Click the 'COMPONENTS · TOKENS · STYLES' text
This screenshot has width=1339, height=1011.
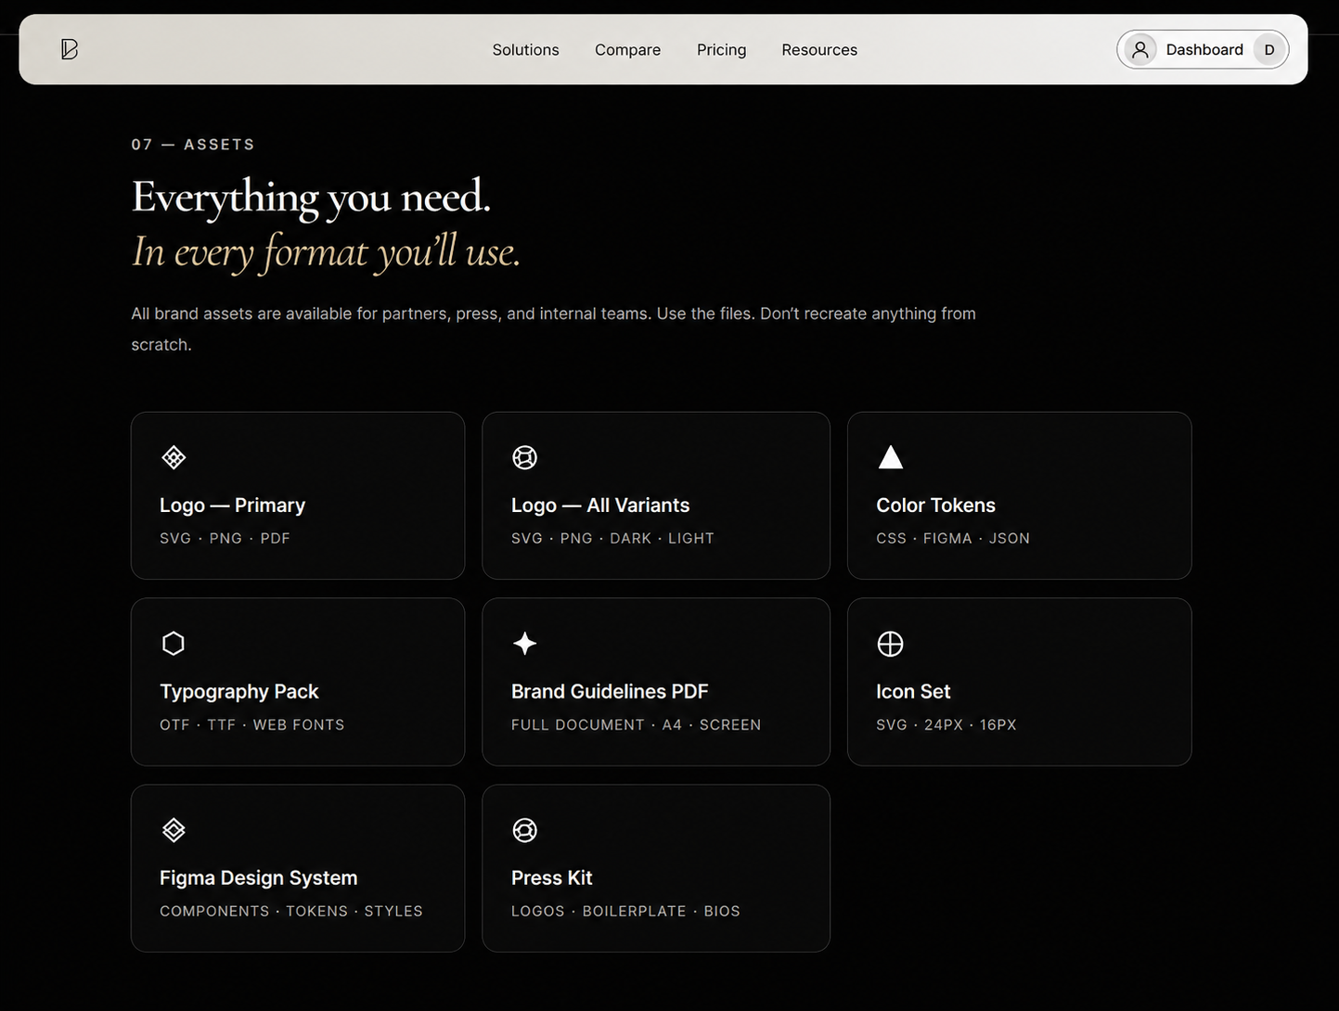[x=291, y=912]
